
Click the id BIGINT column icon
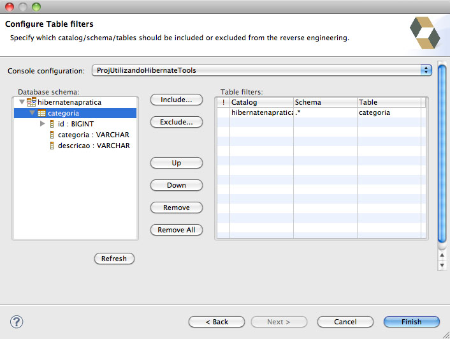(x=52, y=124)
